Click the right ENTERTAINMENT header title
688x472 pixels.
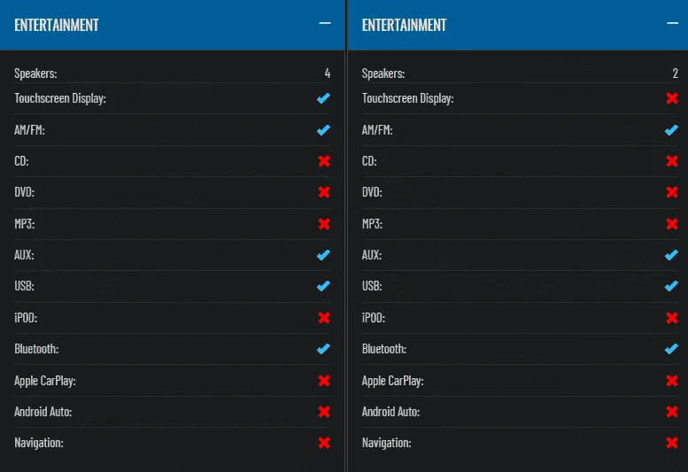[404, 25]
